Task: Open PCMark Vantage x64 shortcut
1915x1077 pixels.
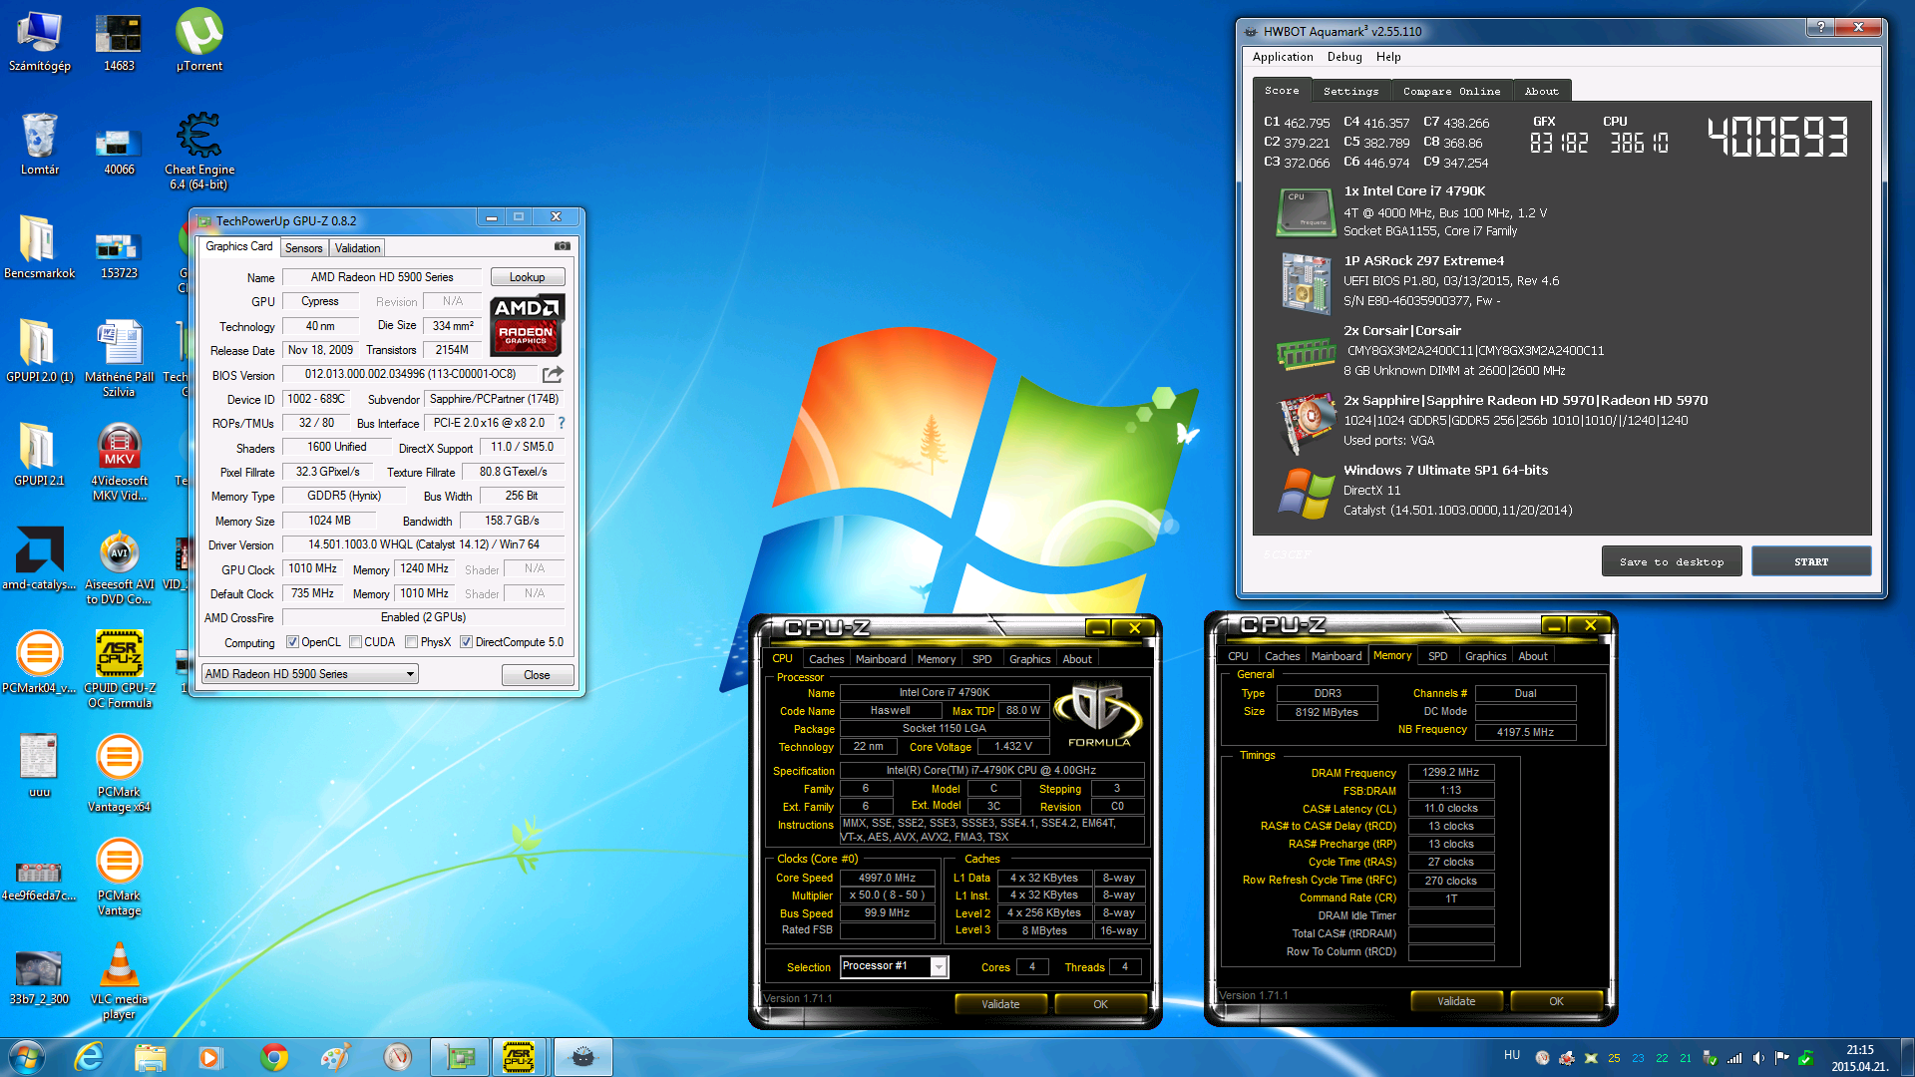Action: coord(119,774)
